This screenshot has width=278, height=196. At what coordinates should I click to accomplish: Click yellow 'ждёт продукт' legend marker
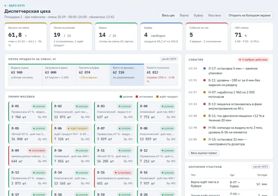coord(157,97)
